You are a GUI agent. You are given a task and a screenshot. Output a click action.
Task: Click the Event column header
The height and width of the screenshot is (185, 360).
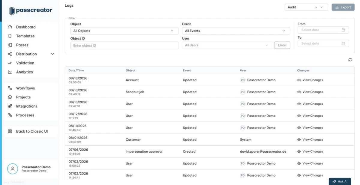coord(187,70)
